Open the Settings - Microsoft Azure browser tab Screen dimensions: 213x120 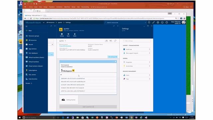34,16
